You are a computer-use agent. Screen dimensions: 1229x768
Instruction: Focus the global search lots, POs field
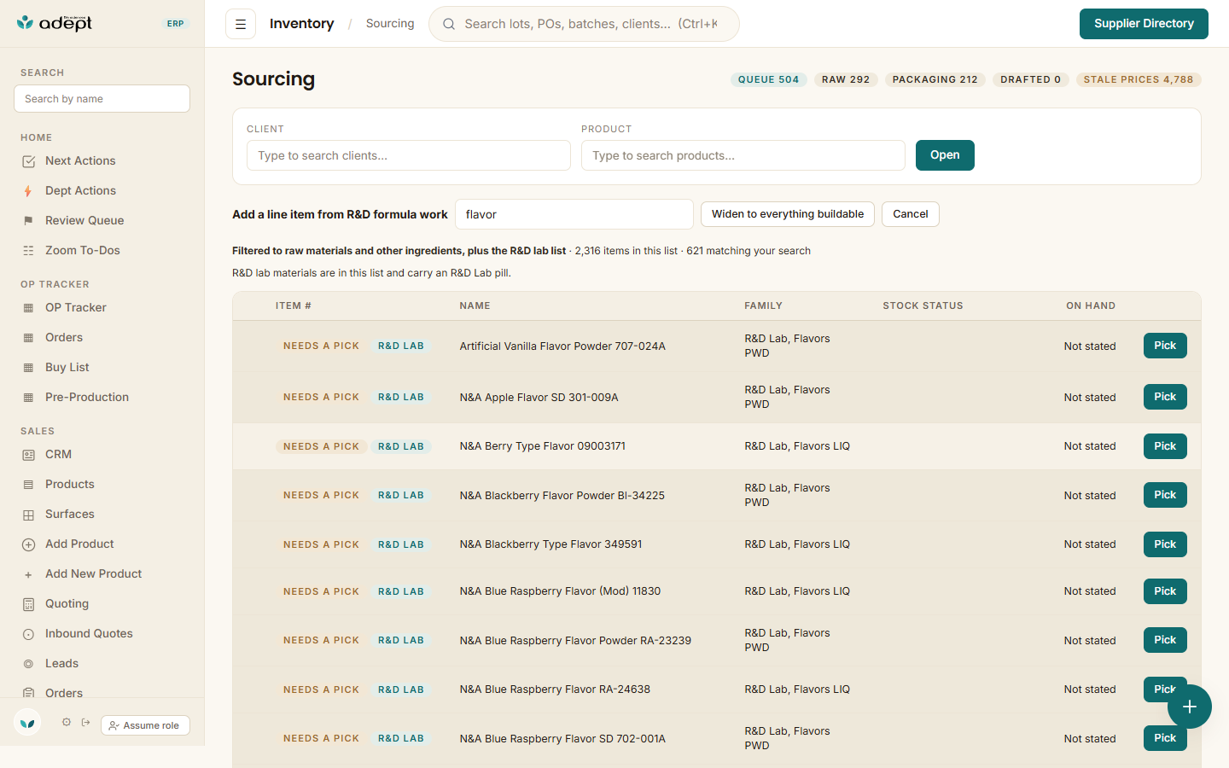click(584, 24)
